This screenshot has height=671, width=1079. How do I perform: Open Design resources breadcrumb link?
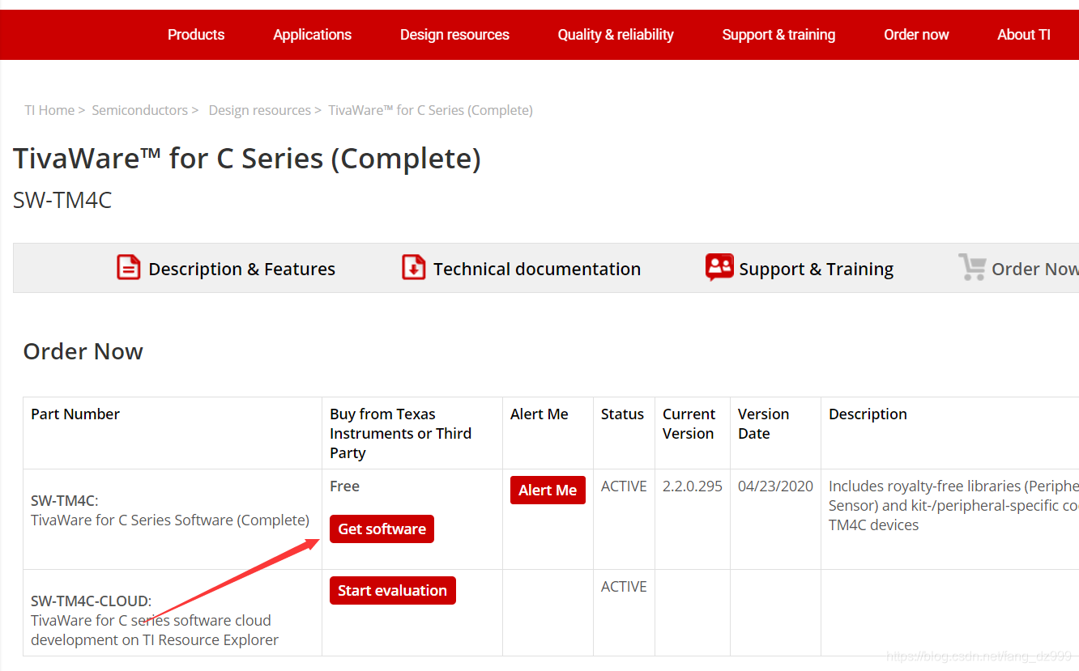[x=260, y=110]
